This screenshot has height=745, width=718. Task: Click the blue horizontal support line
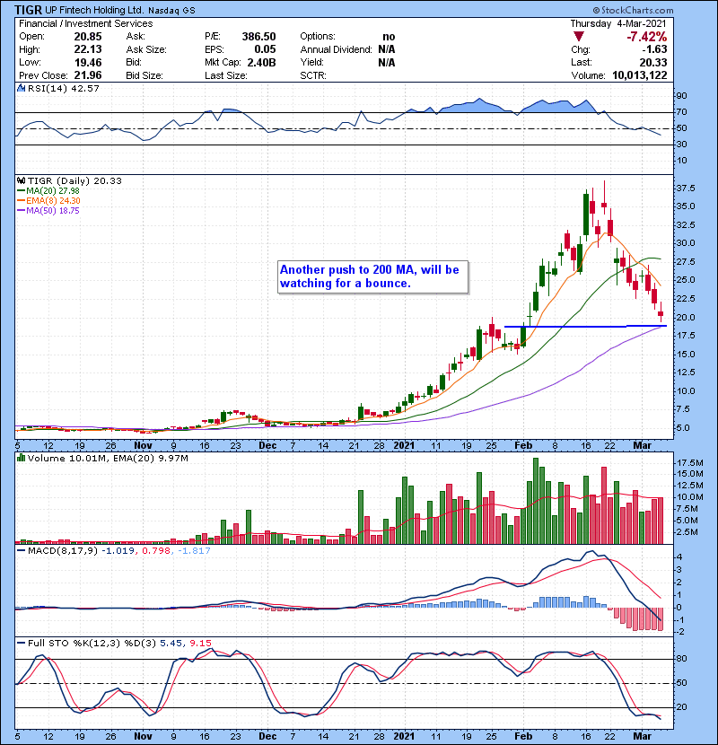coord(585,326)
